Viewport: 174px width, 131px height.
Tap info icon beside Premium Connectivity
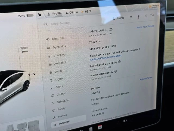click(116, 71)
